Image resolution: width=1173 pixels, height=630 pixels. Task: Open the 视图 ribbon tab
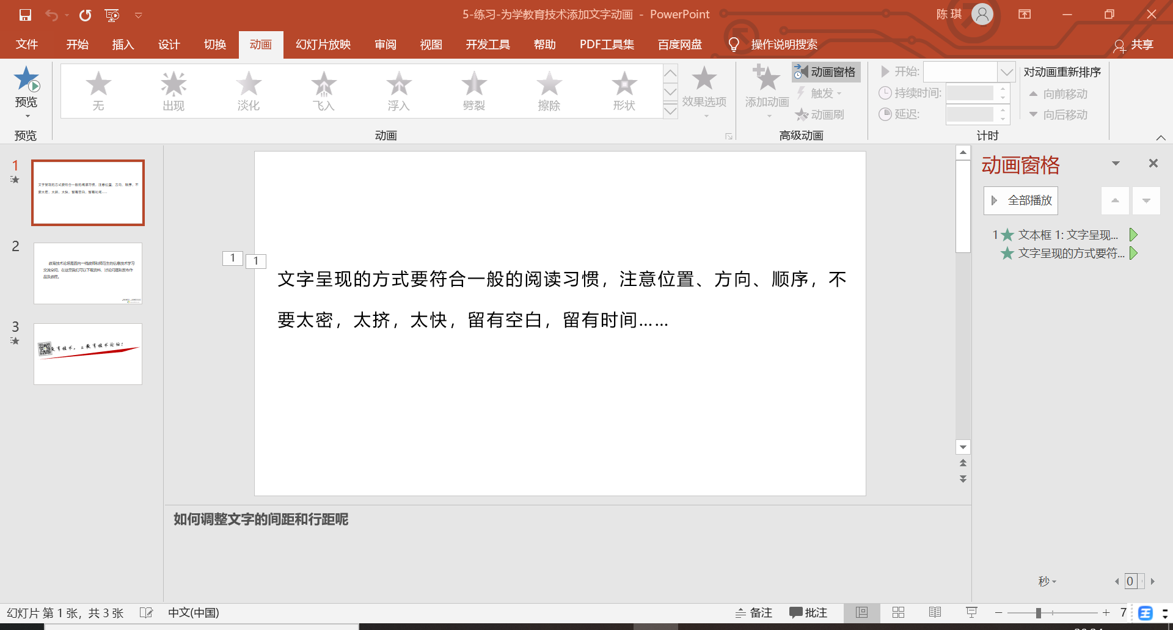click(x=431, y=45)
